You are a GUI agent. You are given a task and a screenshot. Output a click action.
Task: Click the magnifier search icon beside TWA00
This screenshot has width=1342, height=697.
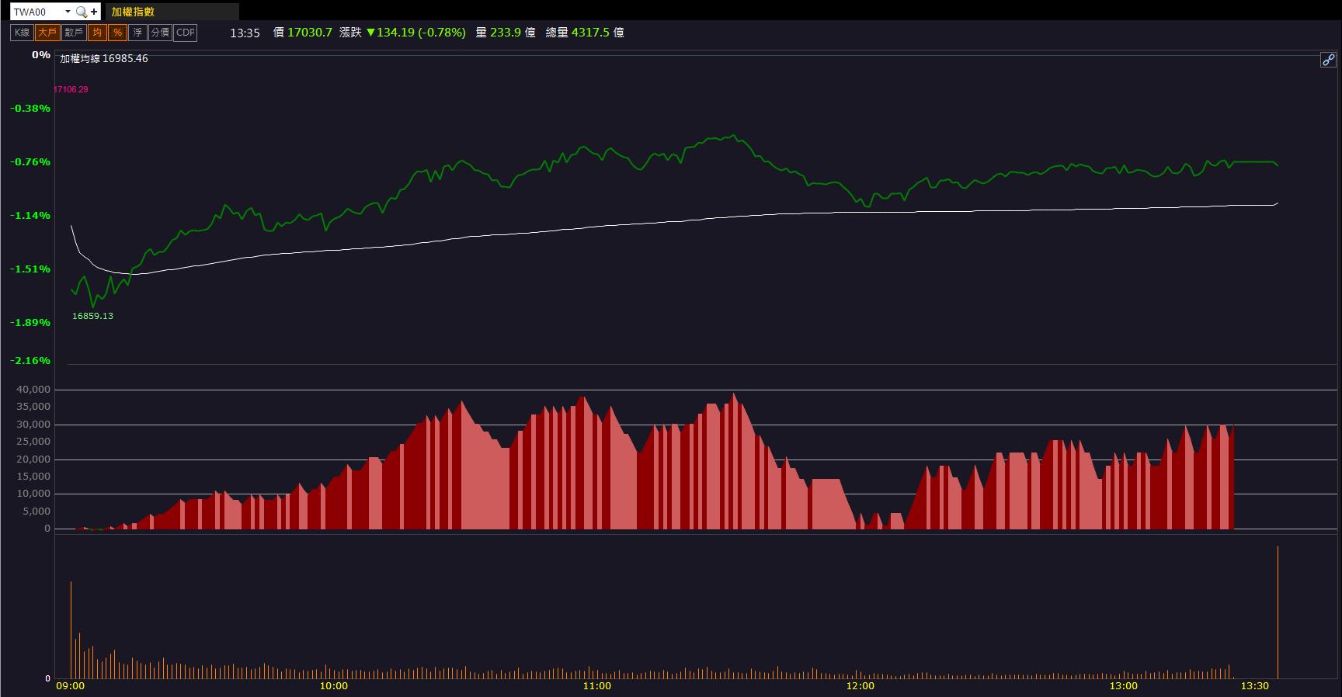click(x=81, y=12)
